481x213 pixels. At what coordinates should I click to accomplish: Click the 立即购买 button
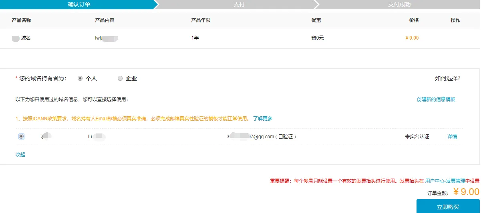pyautogui.click(x=448, y=207)
